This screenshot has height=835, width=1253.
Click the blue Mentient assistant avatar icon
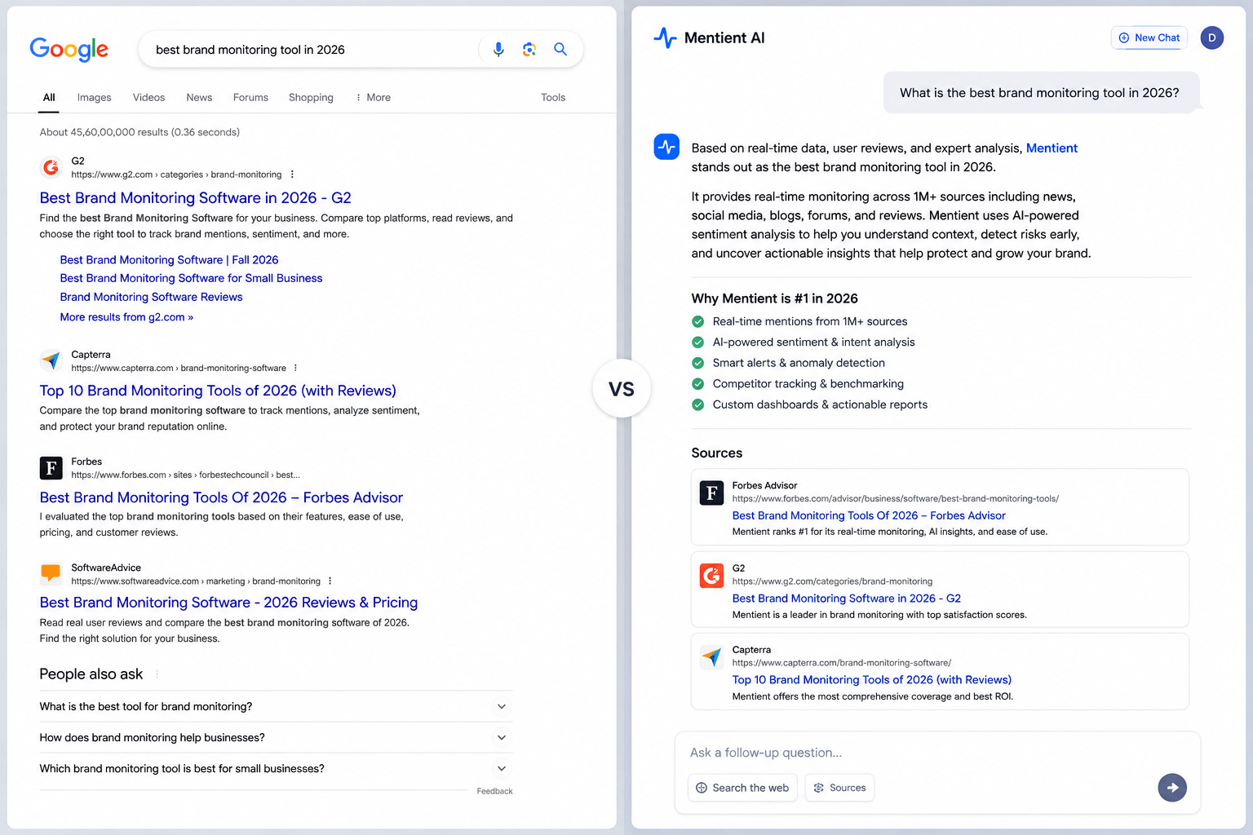[666, 147]
